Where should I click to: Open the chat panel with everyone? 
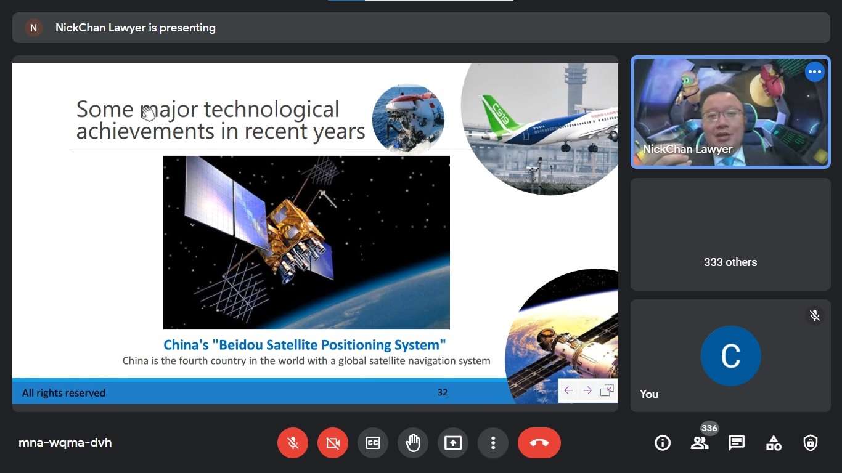(737, 443)
